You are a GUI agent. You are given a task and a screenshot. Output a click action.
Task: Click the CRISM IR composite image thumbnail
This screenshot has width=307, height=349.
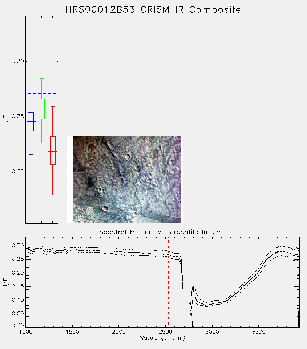pyautogui.click(x=127, y=180)
